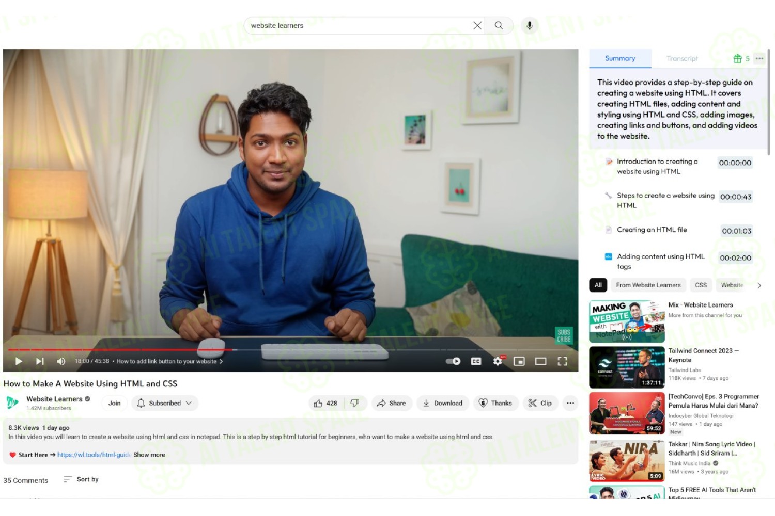Open the Subscribed notification dropdown
775x516 pixels.
click(165, 403)
